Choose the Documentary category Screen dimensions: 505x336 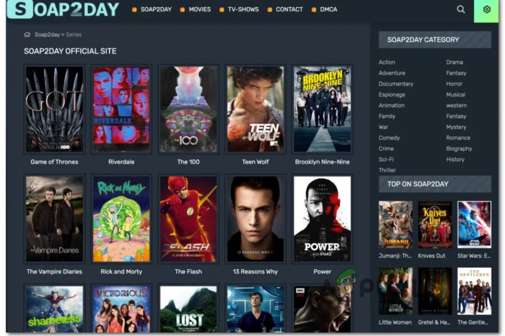396,84
